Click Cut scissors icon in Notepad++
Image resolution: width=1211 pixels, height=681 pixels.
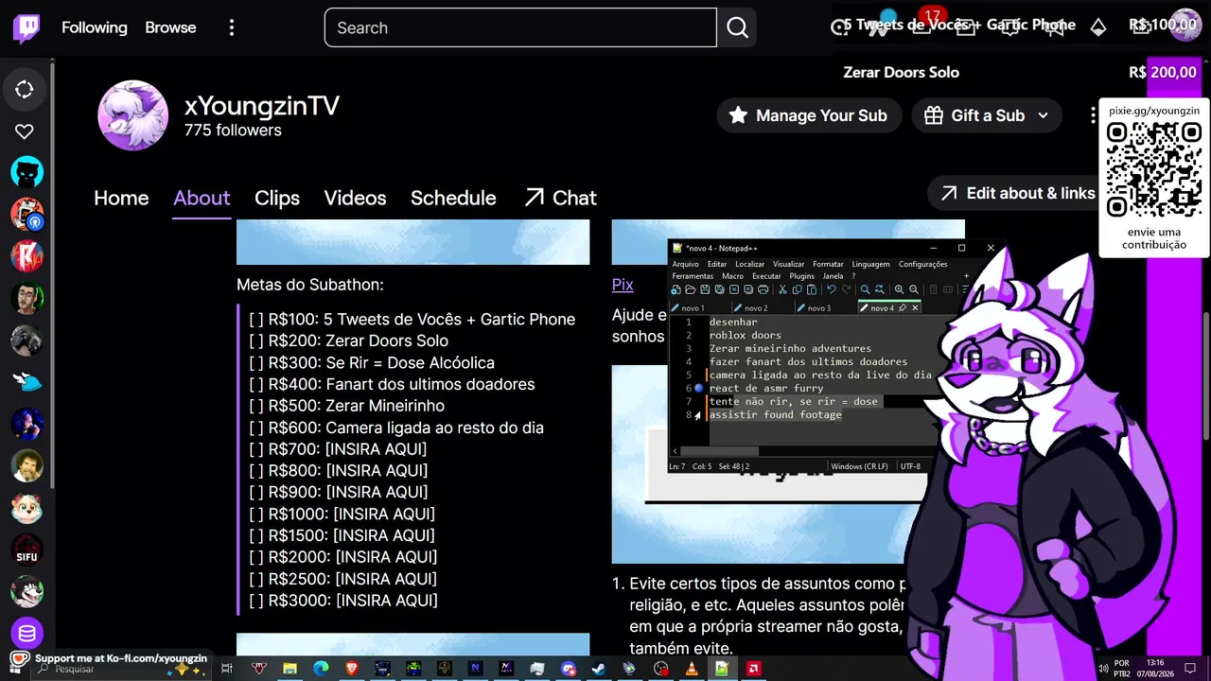tap(782, 289)
